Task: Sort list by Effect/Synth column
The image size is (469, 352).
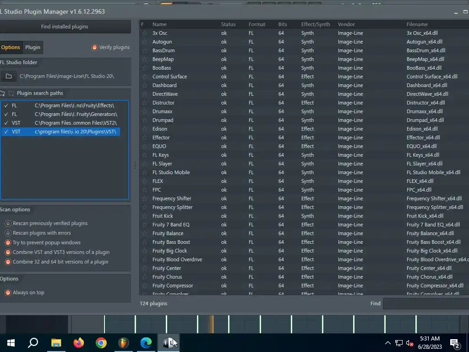Action: [x=316, y=25]
